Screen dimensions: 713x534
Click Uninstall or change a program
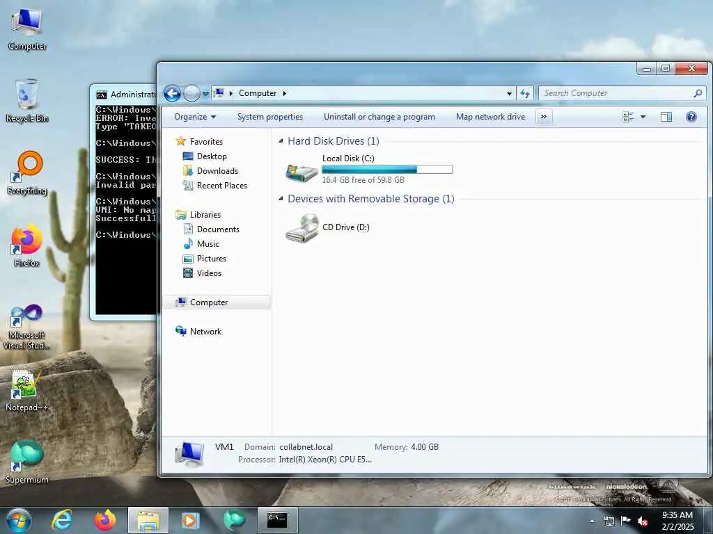tap(379, 117)
